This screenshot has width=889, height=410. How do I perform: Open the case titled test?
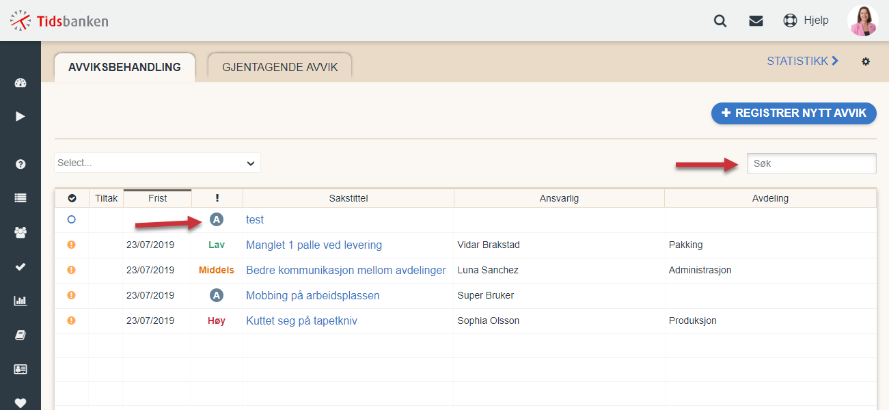[x=255, y=219]
